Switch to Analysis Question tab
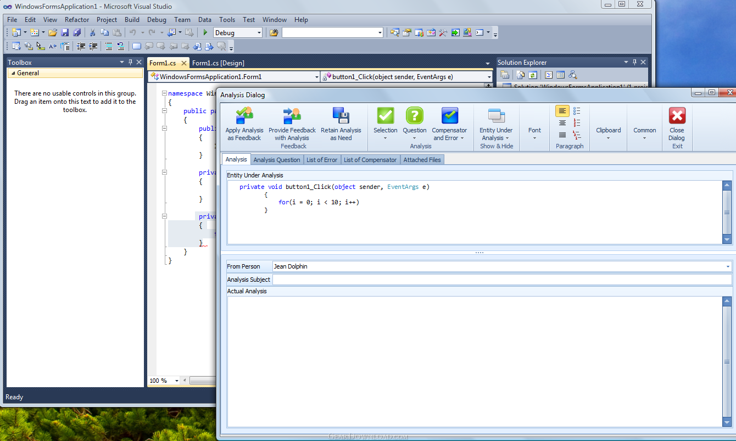736x441 pixels. pos(277,160)
